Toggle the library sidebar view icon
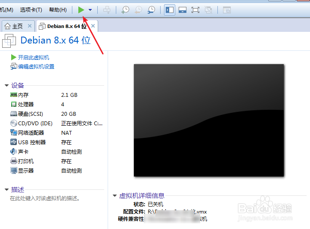Viewport: 310px width, 229px height. [170, 10]
